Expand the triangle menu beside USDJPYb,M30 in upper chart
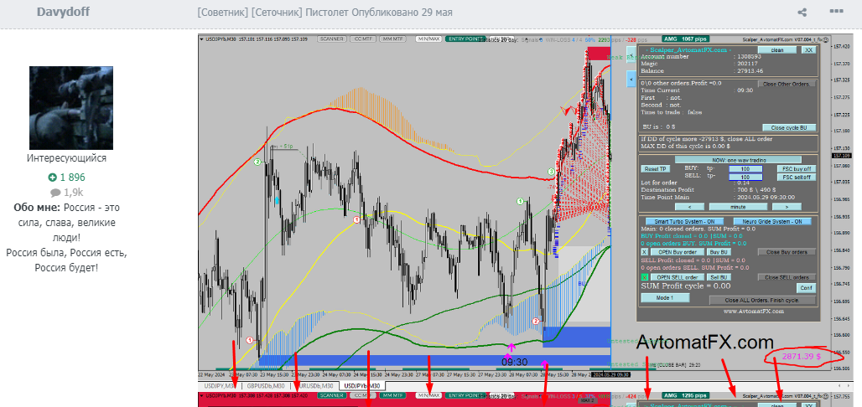The width and height of the screenshot is (862, 407). pyautogui.click(x=202, y=39)
